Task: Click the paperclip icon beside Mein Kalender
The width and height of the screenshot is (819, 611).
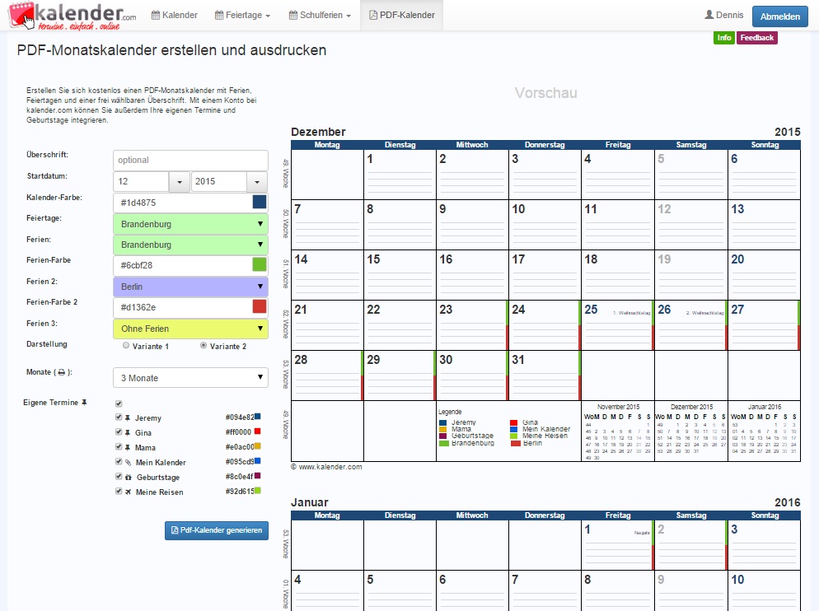Action: point(129,462)
